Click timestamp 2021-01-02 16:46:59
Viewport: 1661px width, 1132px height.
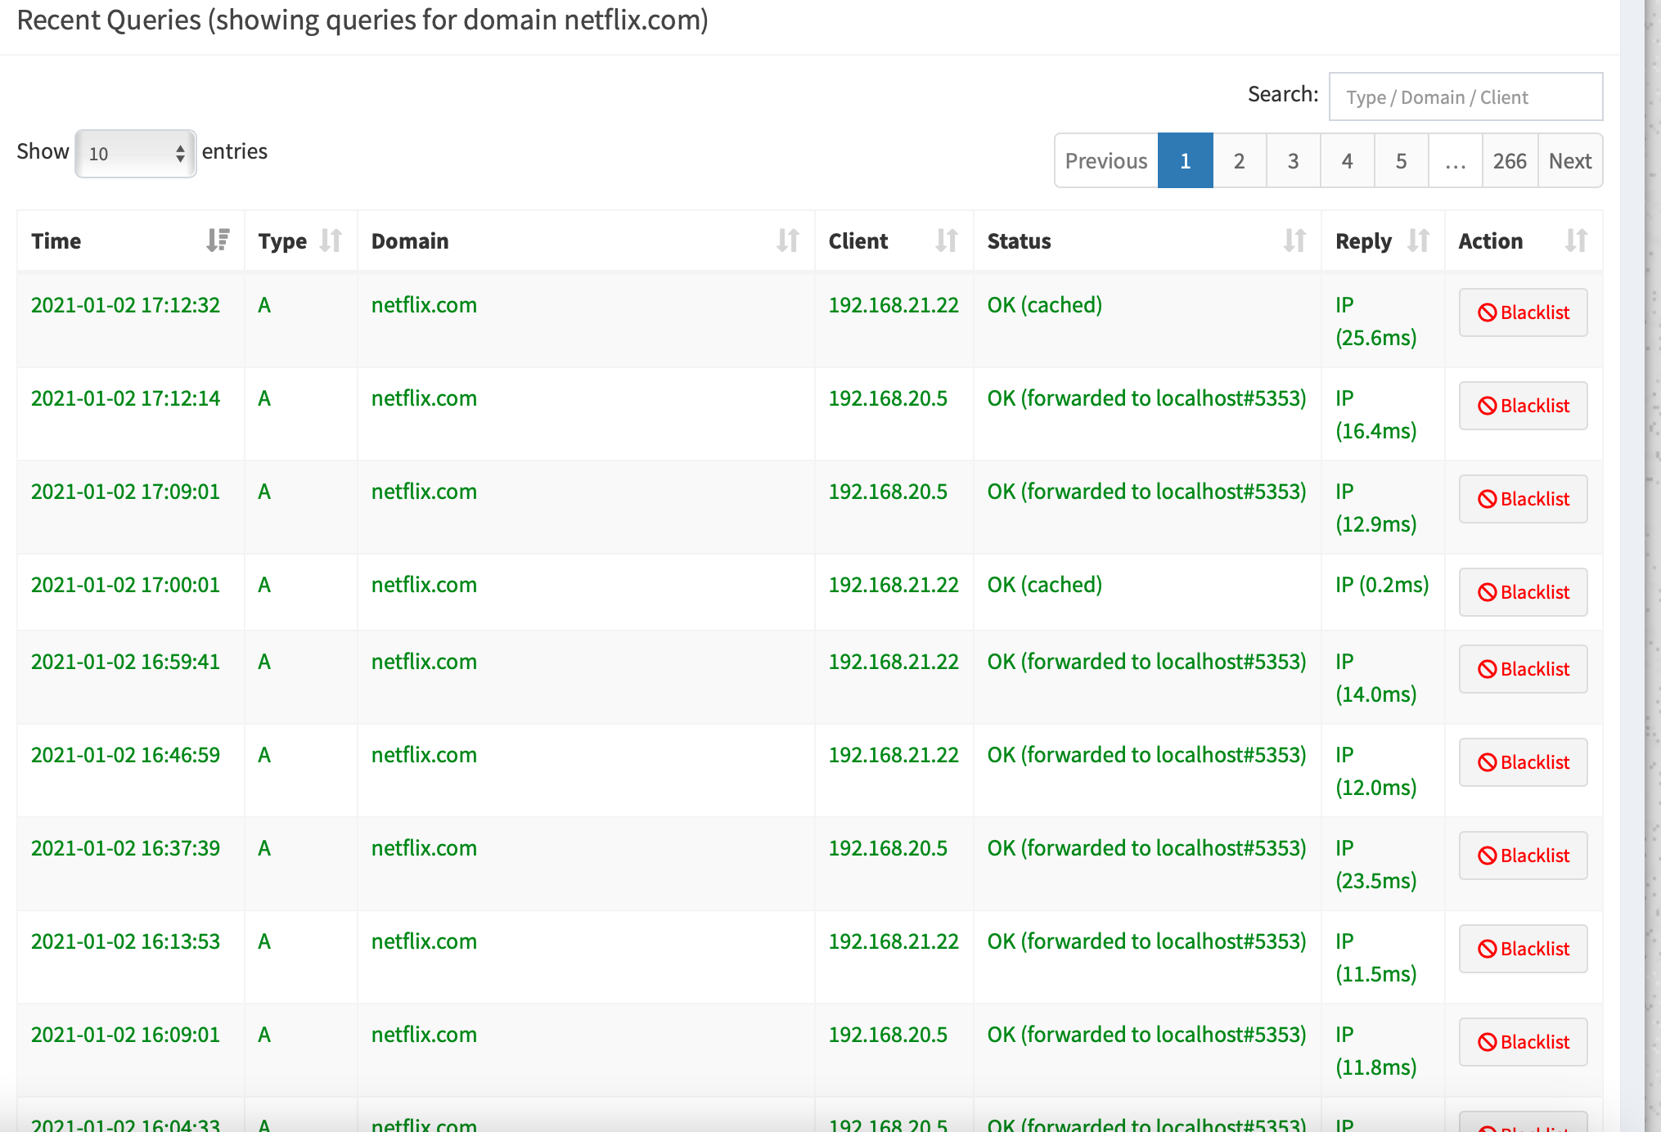[125, 755]
